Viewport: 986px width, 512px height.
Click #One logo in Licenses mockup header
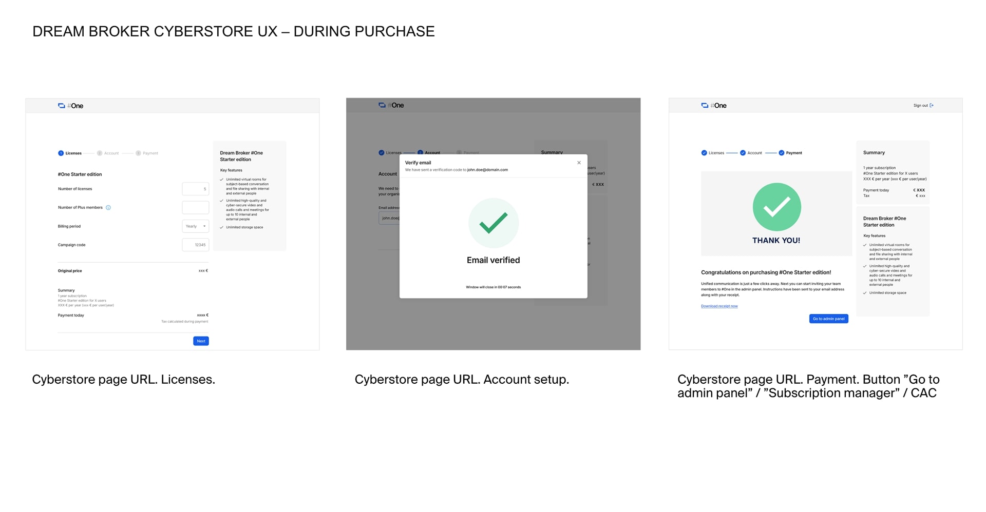tap(70, 106)
